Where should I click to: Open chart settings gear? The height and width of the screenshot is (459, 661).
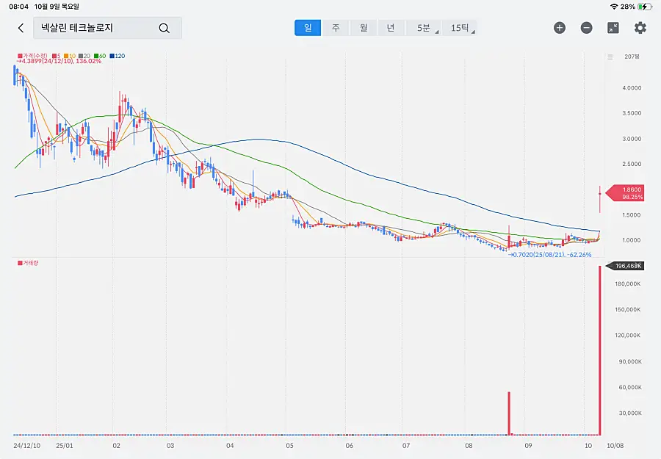pos(640,28)
